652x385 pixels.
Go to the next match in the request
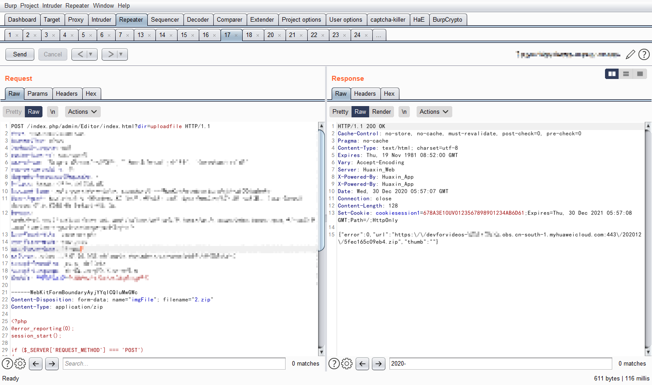click(x=52, y=363)
